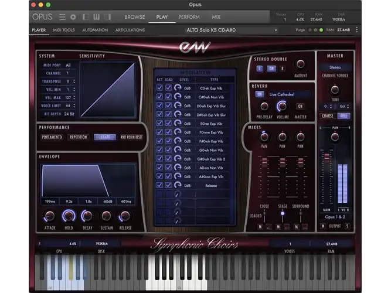Screen dimensions: 391x293
Task: Adjust level knob for C0-ah Exp Vib
Action: tap(178, 88)
